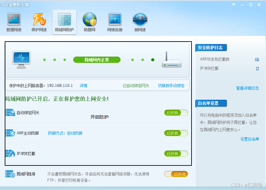Image resolution: width=266 pixels, height=190 pixels.
Task: Close the 360流量防火墙 window
Action: point(259,5)
